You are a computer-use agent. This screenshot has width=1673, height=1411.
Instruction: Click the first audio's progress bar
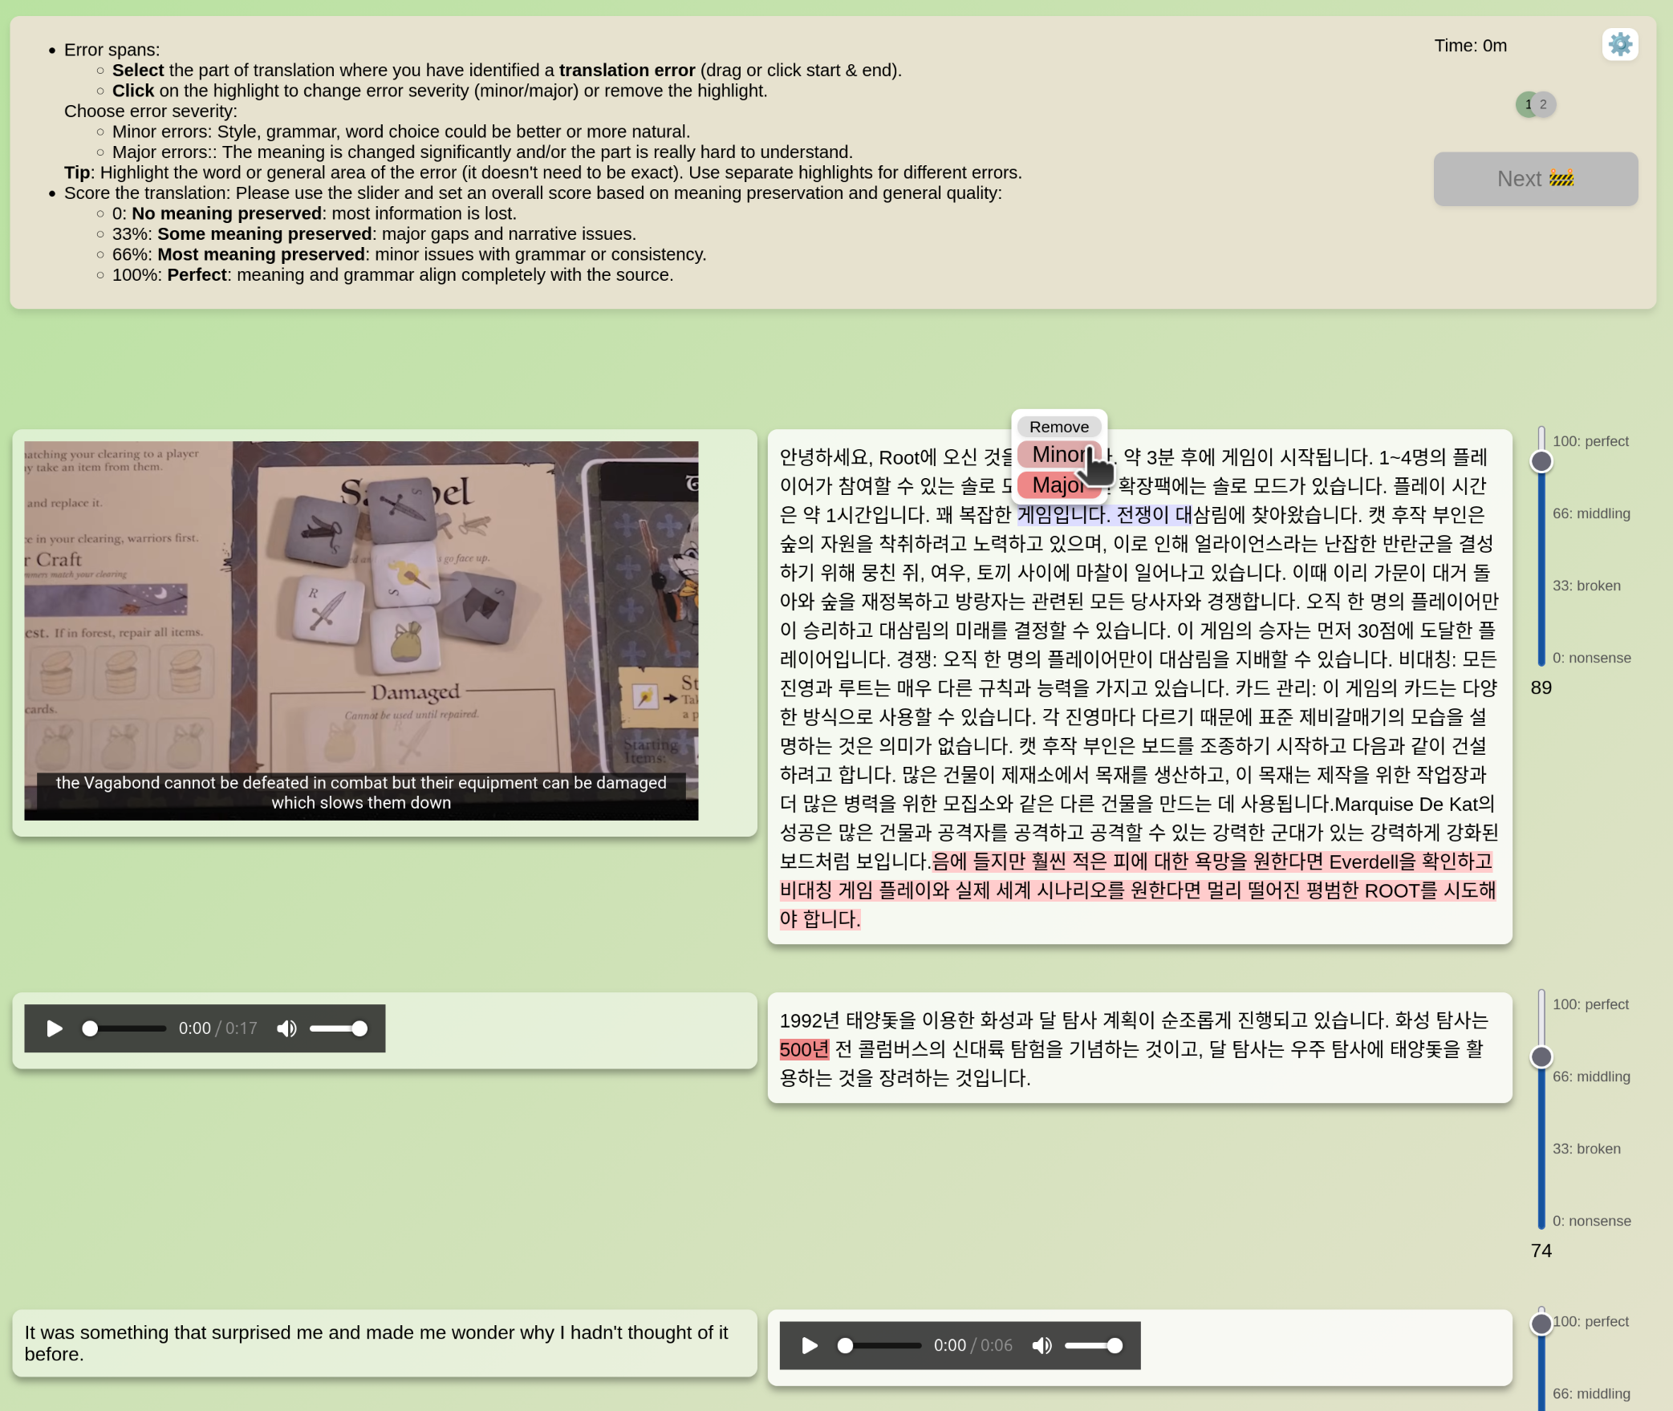[124, 1028]
